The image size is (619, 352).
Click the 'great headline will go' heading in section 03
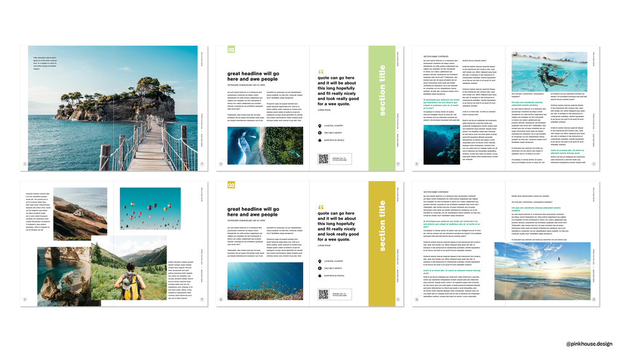[253, 211]
